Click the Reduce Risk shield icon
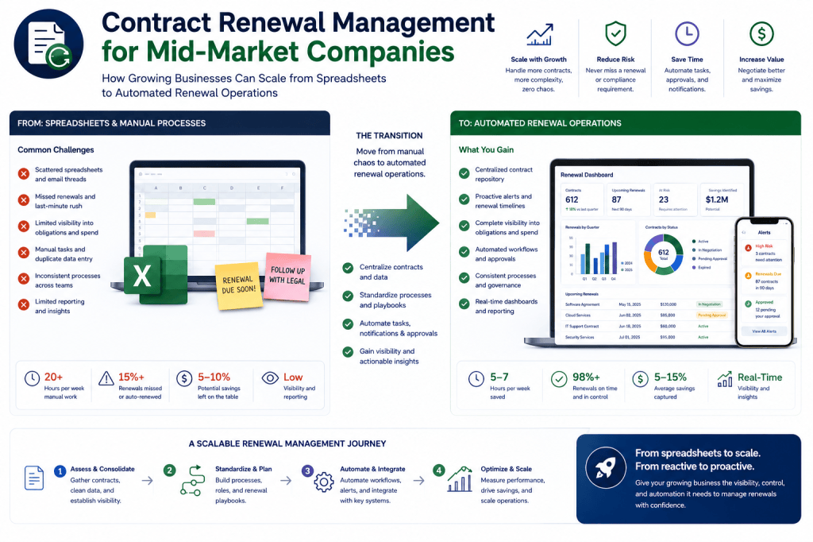Screen dimensions: 813x542 point(615,33)
